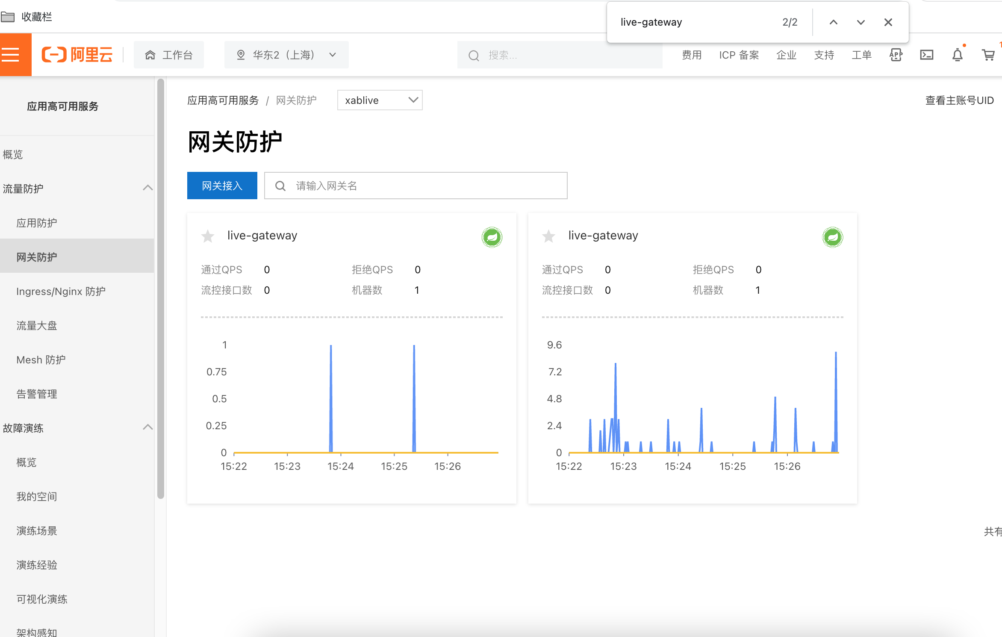Click the APP download icon

896,55
